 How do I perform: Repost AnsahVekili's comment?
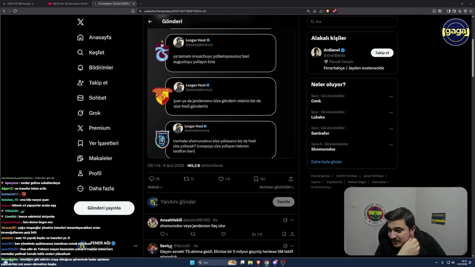(193, 234)
